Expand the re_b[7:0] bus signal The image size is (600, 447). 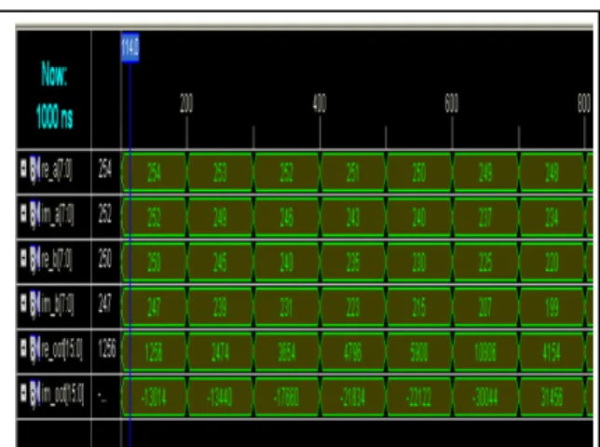click(23, 259)
